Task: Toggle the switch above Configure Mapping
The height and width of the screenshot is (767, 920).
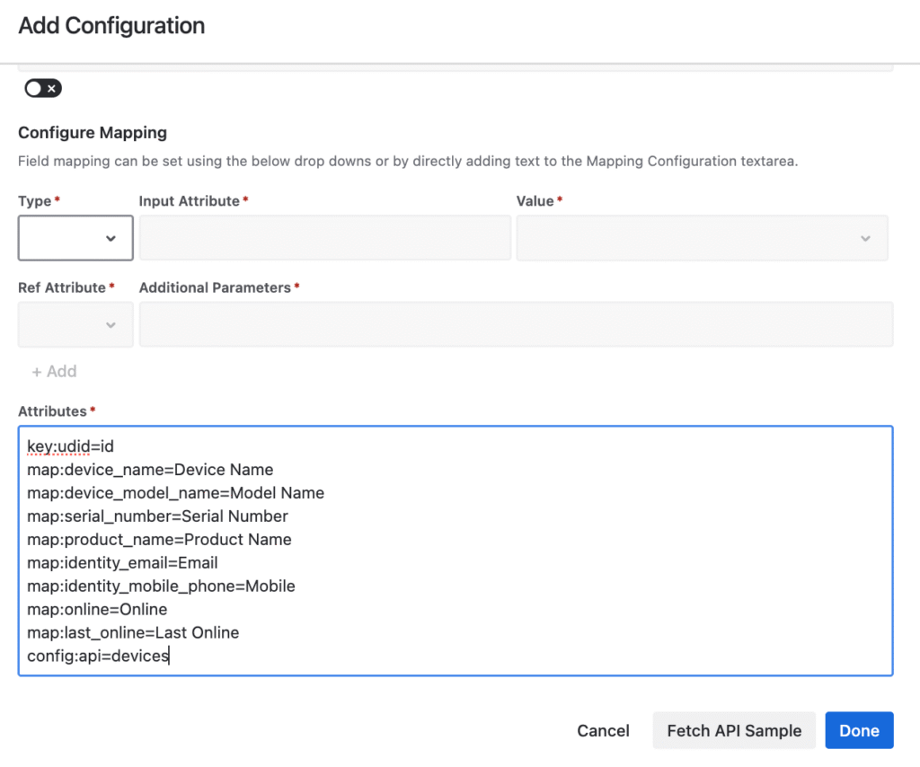Action: coord(43,88)
